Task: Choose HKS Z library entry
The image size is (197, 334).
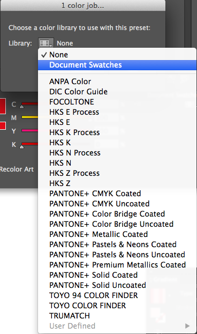Action: [x=117, y=183]
